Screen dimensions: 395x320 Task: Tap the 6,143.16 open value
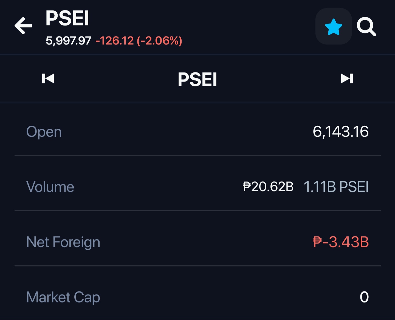tap(341, 131)
